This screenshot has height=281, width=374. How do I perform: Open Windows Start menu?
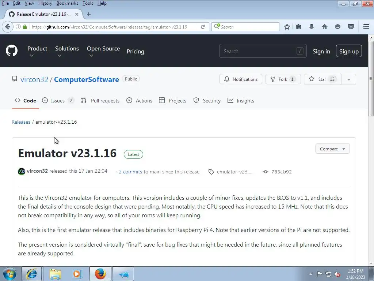pyautogui.click(x=10, y=274)
